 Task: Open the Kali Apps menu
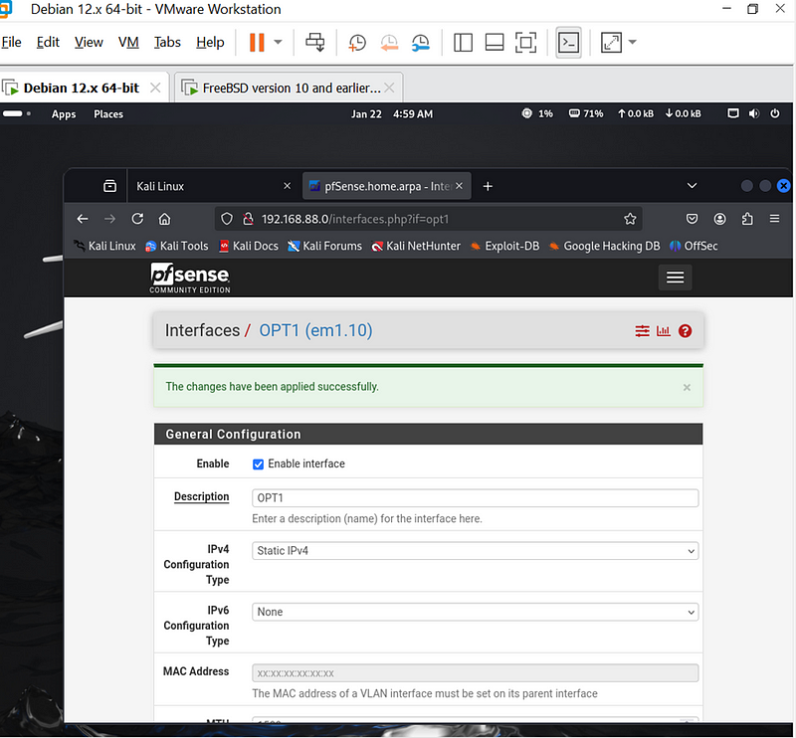click(x=64, y=114)
